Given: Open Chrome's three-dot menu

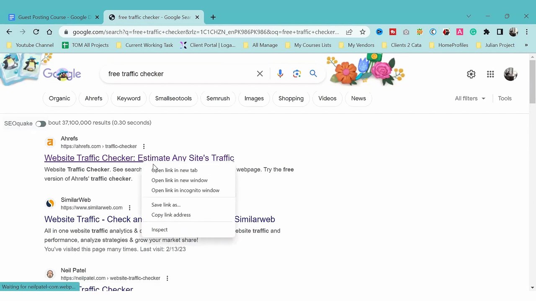Looking at the screenshot, I should coord(527,32).
